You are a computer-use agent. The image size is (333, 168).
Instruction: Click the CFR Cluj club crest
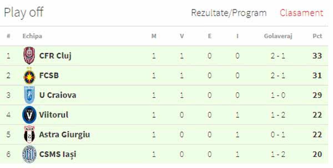[29, 56]
